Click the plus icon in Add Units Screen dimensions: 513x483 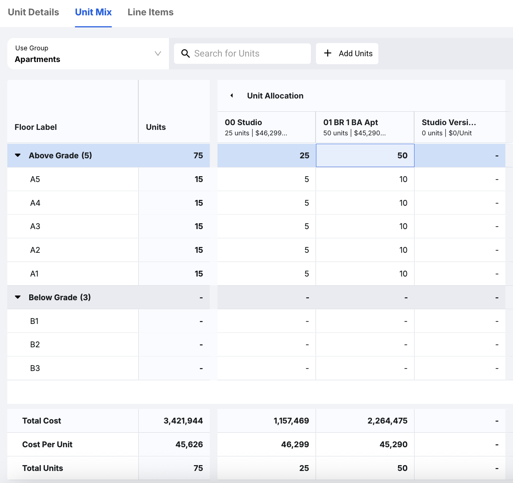click(x=328, y=53)
